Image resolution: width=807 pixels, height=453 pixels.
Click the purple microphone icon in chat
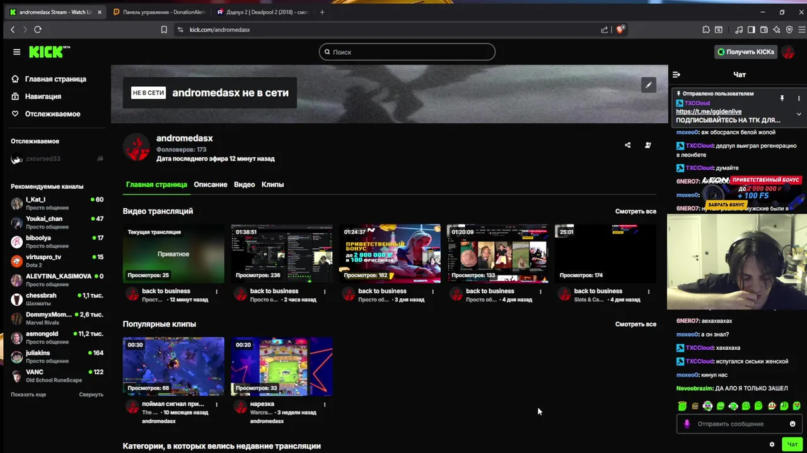pyautogui.click(x=687, y=424)
